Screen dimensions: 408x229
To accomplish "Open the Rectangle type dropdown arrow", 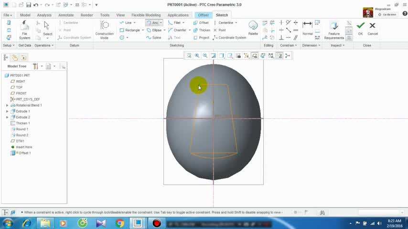I will (143, 30).
